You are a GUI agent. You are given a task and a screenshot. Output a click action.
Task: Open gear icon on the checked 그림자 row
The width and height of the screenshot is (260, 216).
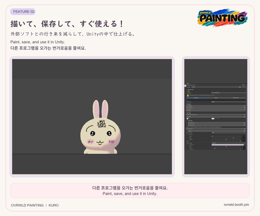coord(245,131)
